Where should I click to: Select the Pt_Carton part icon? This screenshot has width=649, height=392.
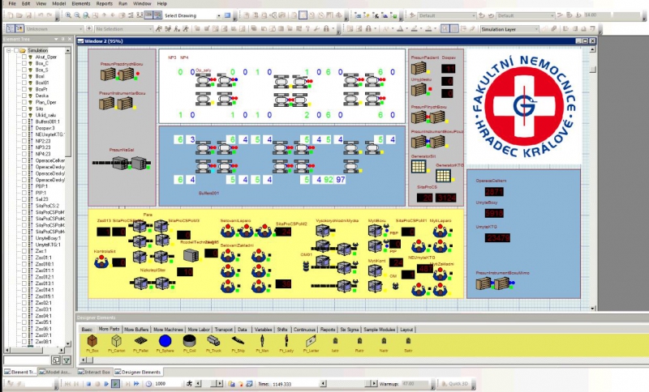(x=116, y=342)
